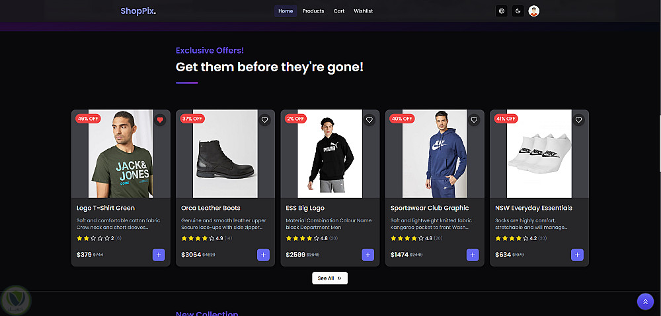Wishlist the Sportswear Club Graphic item
The width and height of the screenshot is (661, 316).
(474, 120)
